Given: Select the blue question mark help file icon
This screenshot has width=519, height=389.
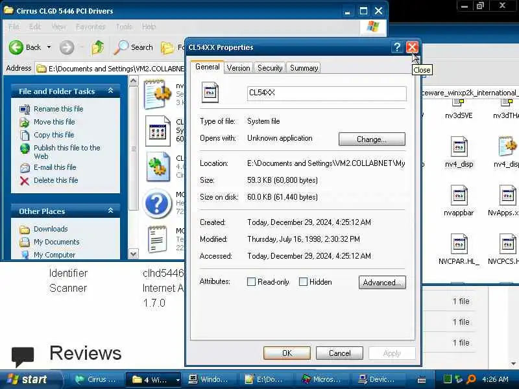Looking at the screenshot, I should [x=157, y=204].
